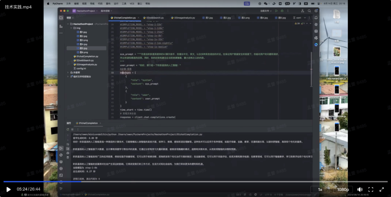Select 图2.jpg in the project tree
This screenshot has height=197, width=391.
(81, 36)
